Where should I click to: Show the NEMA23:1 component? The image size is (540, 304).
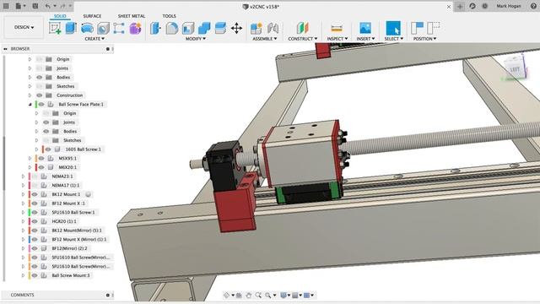35,176
